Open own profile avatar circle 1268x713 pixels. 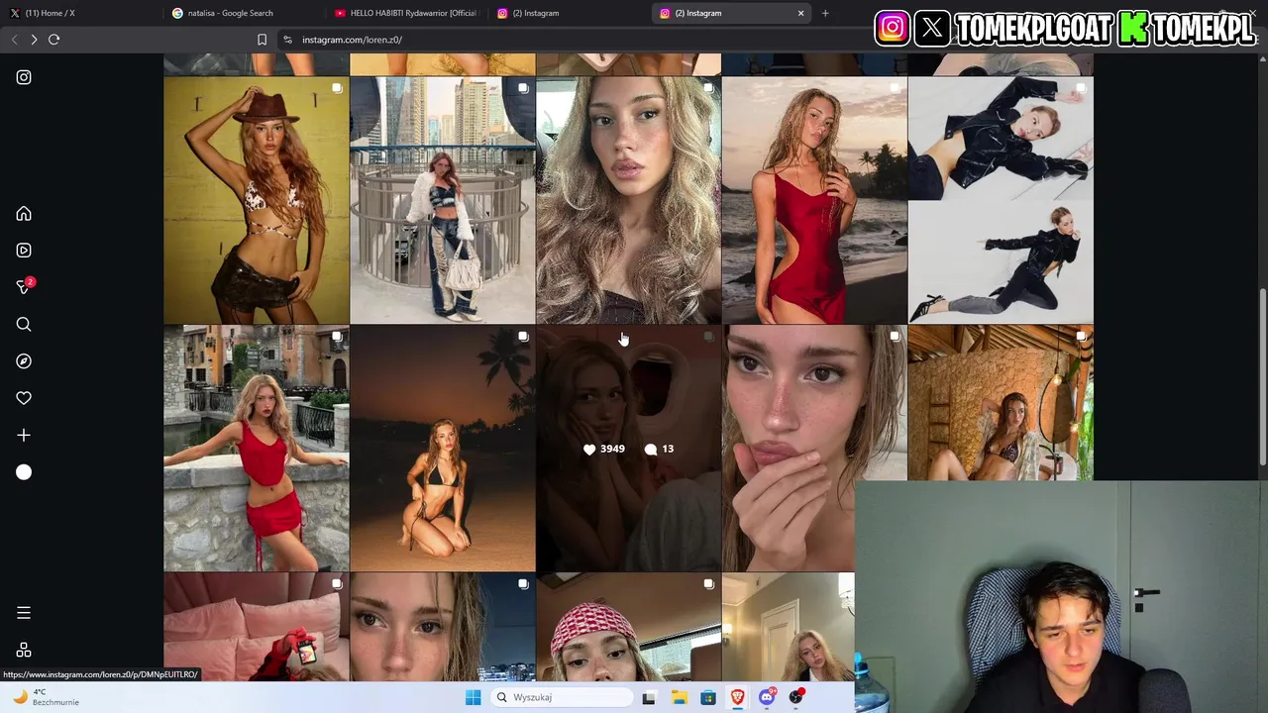click(24, 472)
